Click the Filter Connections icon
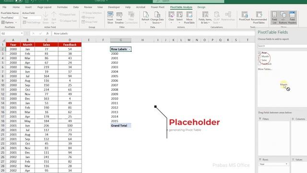Image resolution: width=307 pixels, height=173 pixels. [x=131, y=18]
